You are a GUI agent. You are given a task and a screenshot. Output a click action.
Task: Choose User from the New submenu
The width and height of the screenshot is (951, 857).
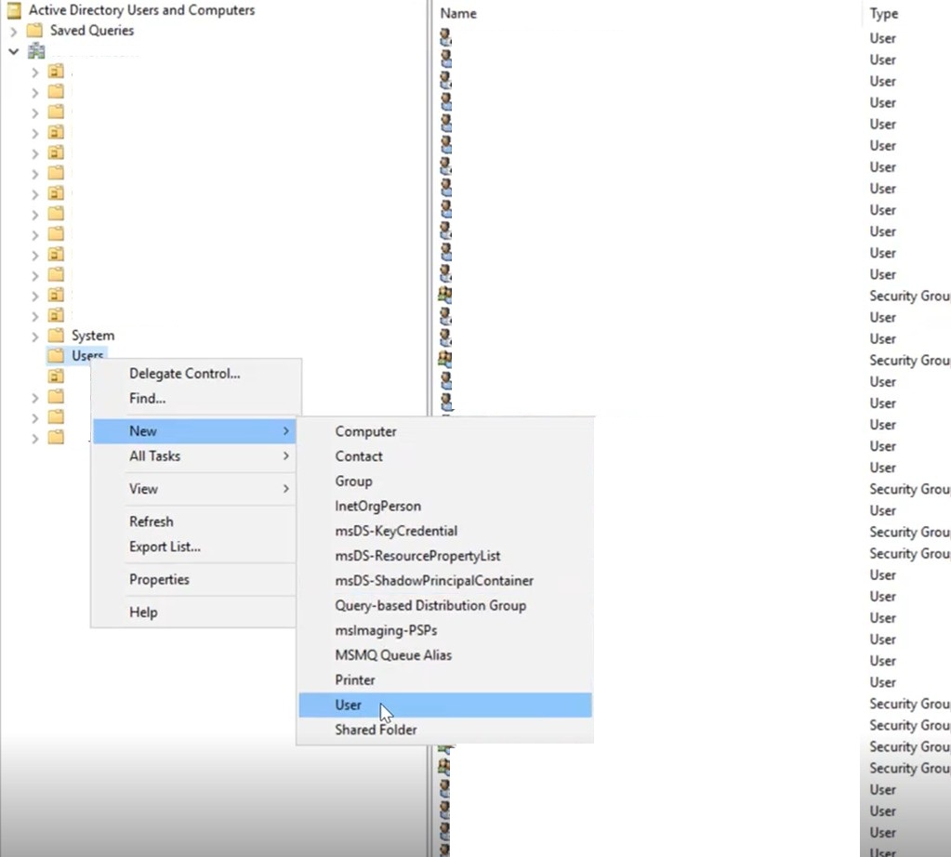tap(349, 705)
